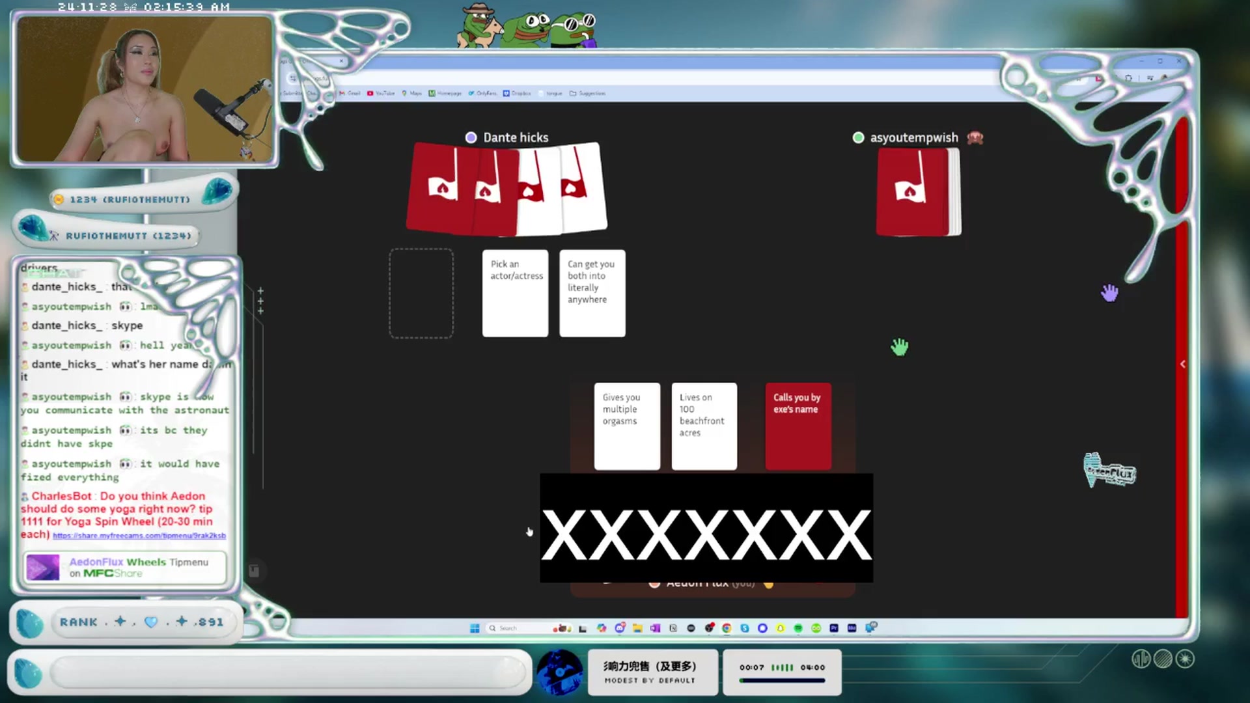The image size is (1250, 703).
Task: Switch to Google Chrome in the taskbar
Action: [x=727, y=628]
